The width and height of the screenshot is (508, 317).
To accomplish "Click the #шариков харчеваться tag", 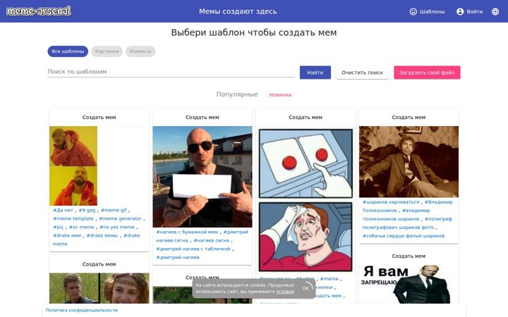I will [391, 202].
